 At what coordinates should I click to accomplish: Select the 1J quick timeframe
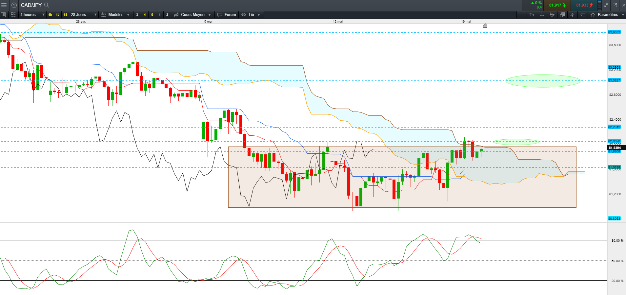[58, 15]
